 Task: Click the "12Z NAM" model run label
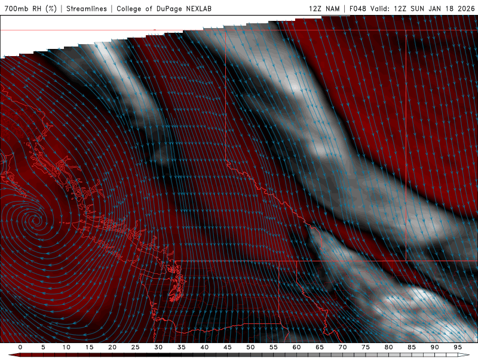pyautogui.click(x=324, y=8)
